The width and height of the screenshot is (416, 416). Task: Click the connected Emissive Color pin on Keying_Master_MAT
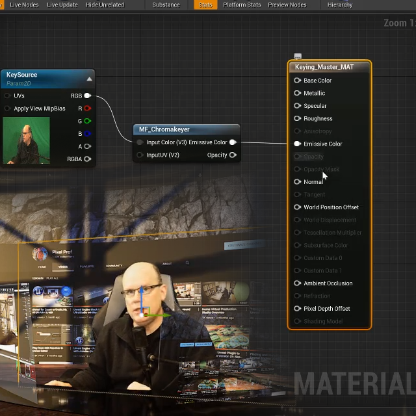point(298,144)
